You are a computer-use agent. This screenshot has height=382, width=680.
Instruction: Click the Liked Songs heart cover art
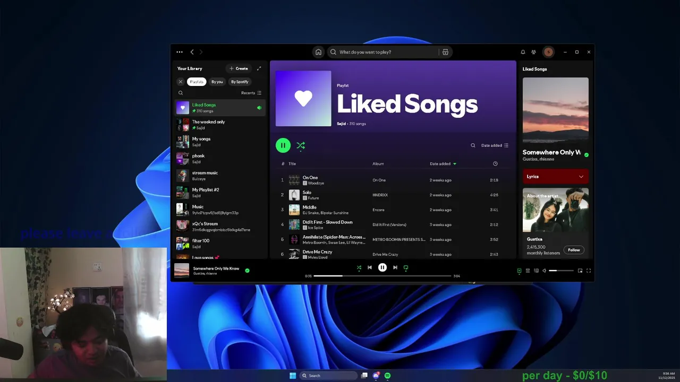303,99
